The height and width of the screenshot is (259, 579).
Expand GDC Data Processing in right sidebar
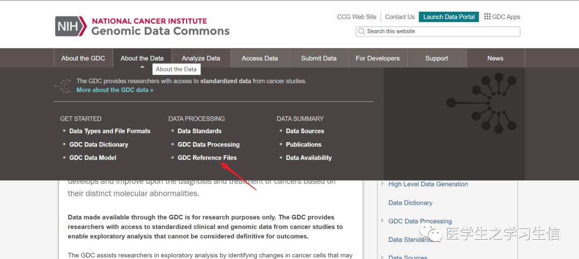coord(382,221)
